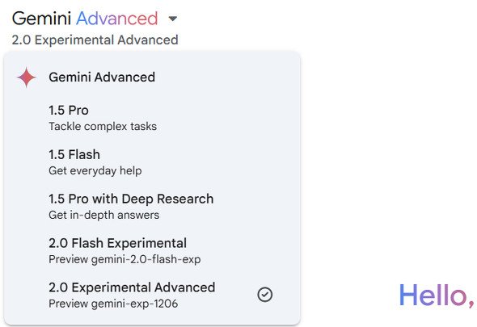The image size is (477, 327).
Task: Click the checkmark circle beside 2.0 Experimental Advanced
Action: (265, 295)
